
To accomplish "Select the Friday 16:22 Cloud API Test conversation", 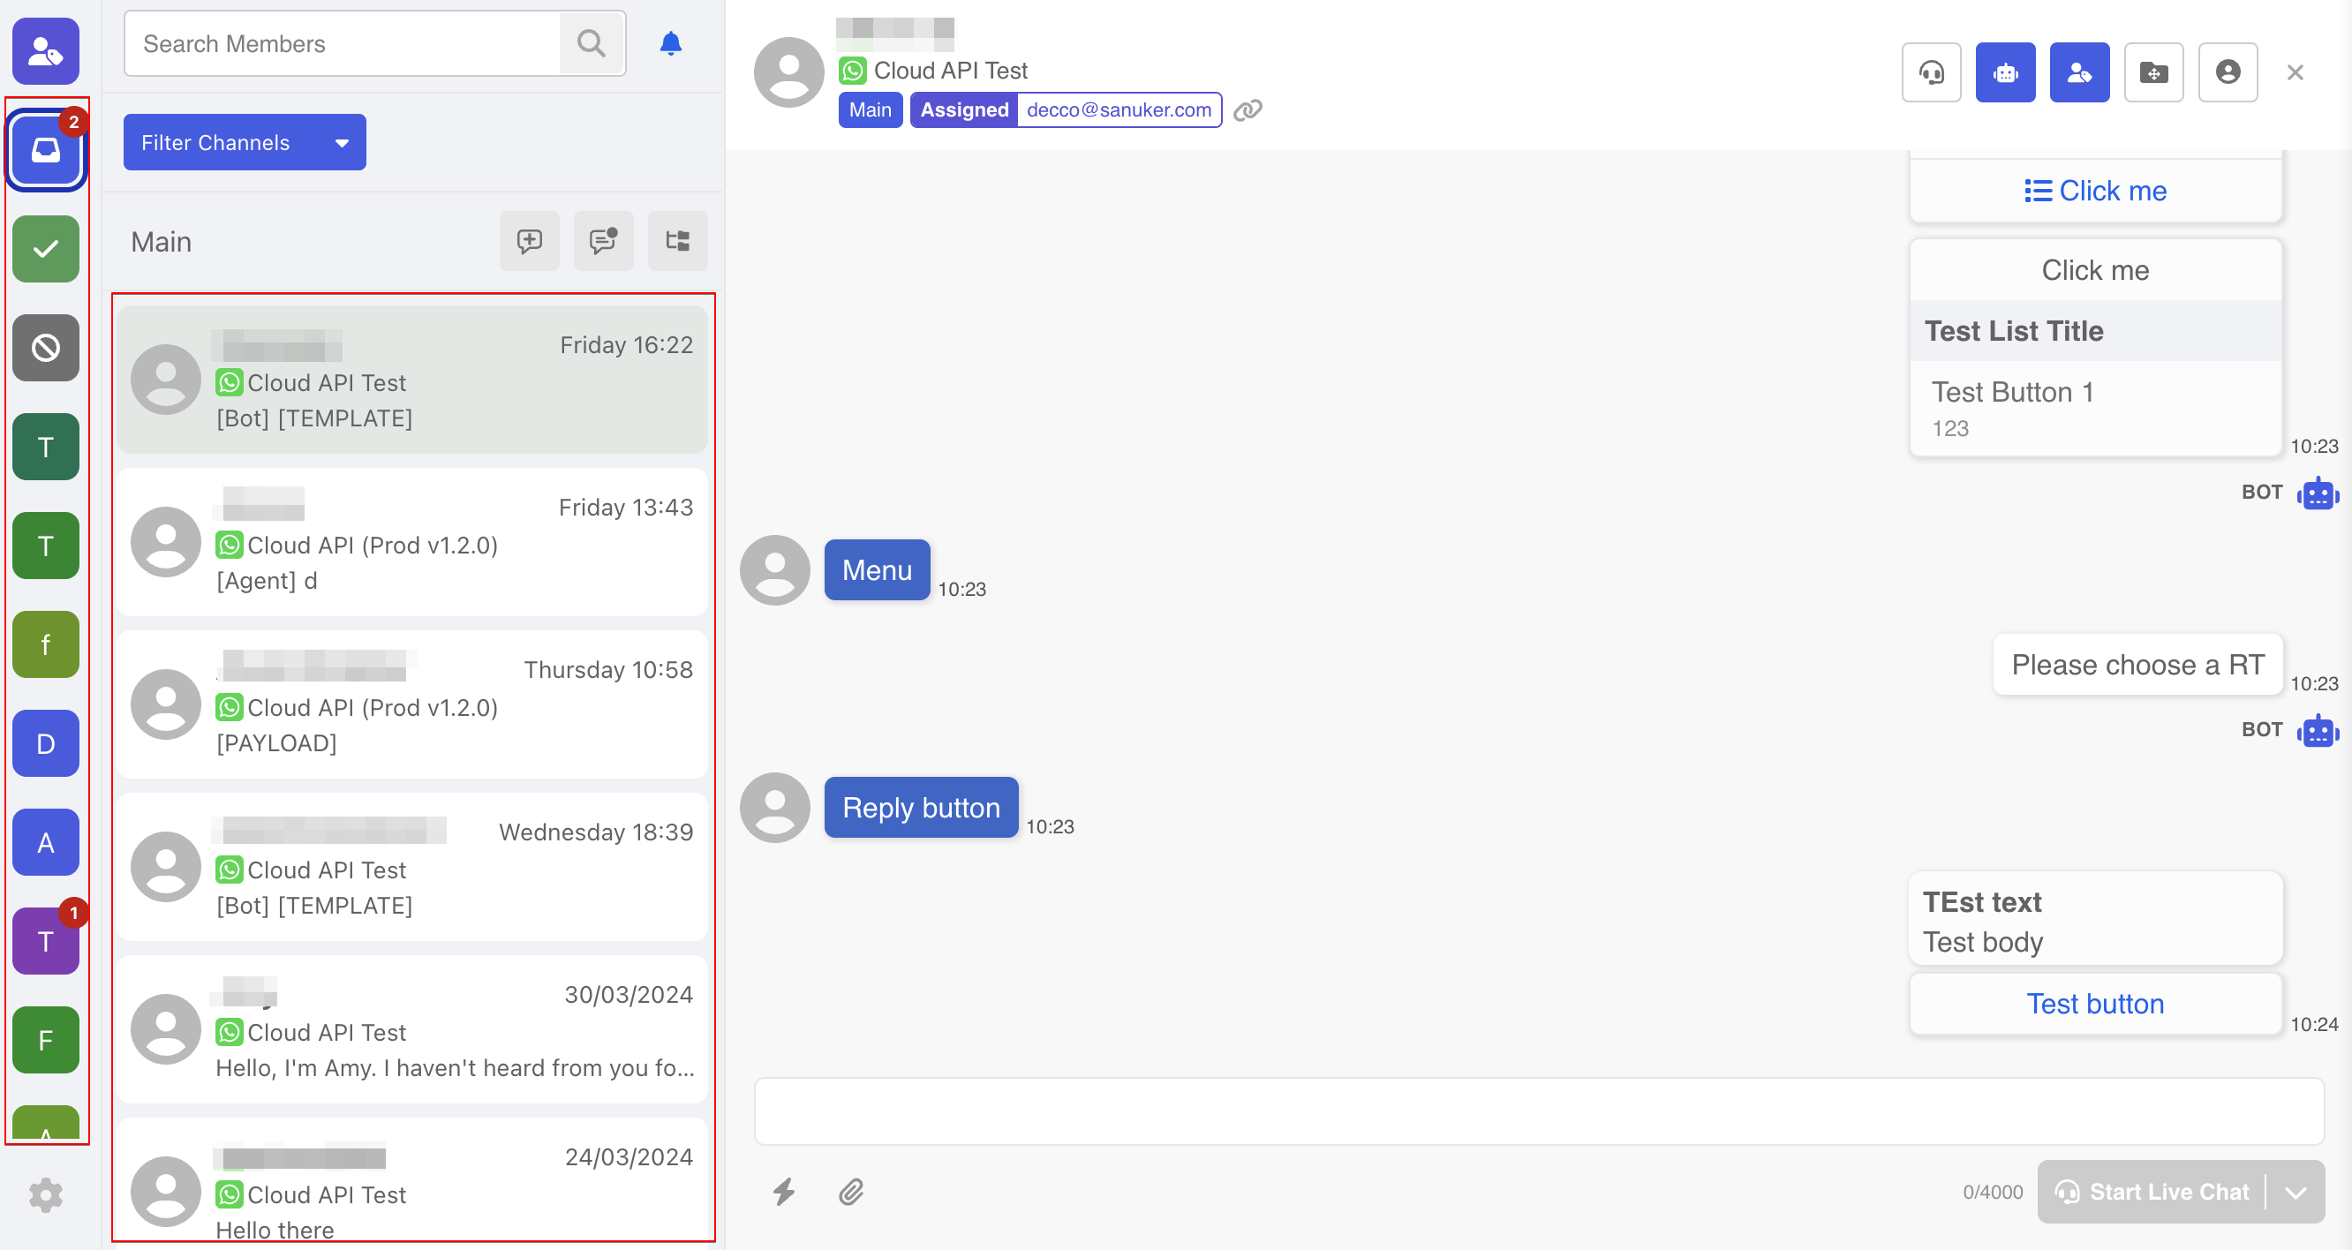I will point(411,380).
